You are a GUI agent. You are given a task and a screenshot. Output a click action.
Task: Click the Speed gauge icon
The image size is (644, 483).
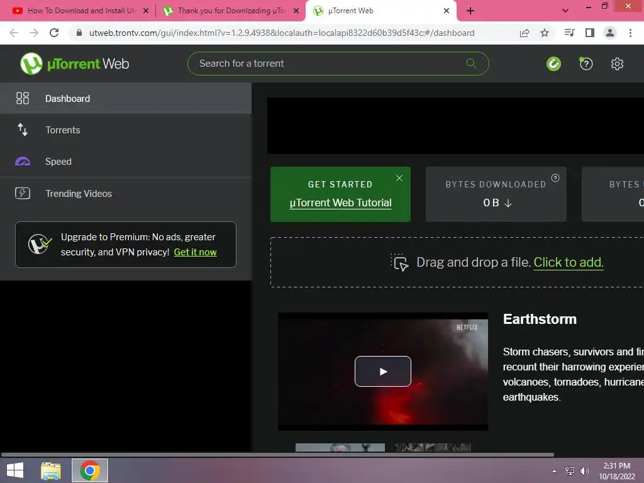[23, 162]
